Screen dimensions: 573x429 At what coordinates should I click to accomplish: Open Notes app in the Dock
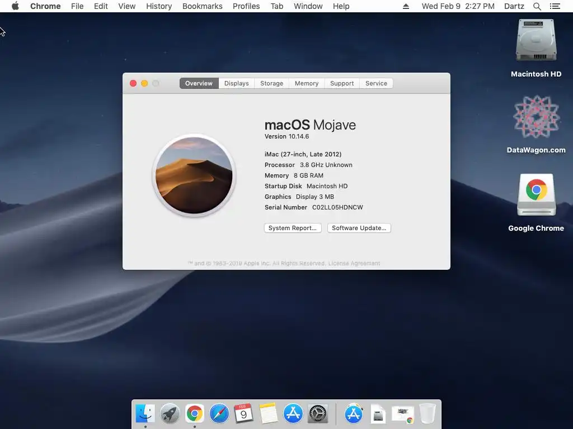click(269, 414)
